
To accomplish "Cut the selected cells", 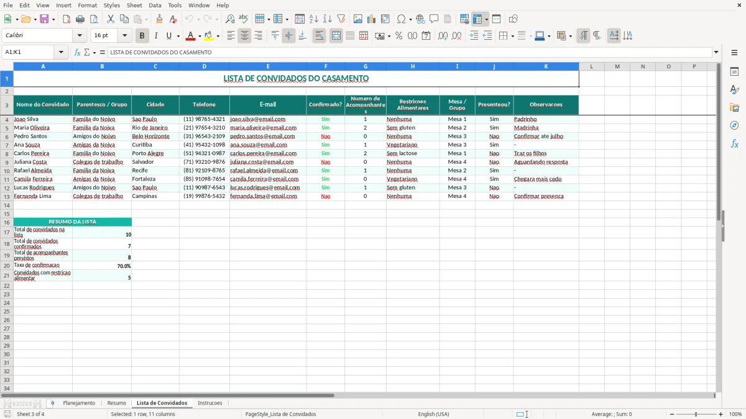I will tap(111, 19).
